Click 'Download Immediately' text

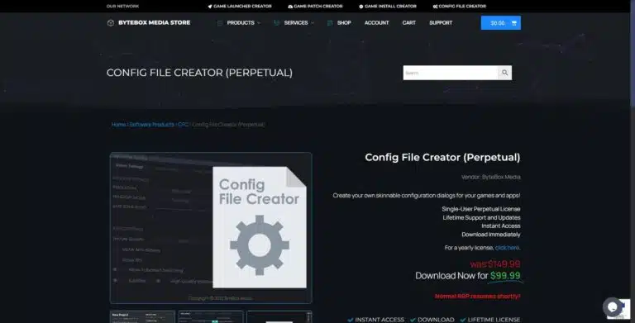[x=491, y=235]
